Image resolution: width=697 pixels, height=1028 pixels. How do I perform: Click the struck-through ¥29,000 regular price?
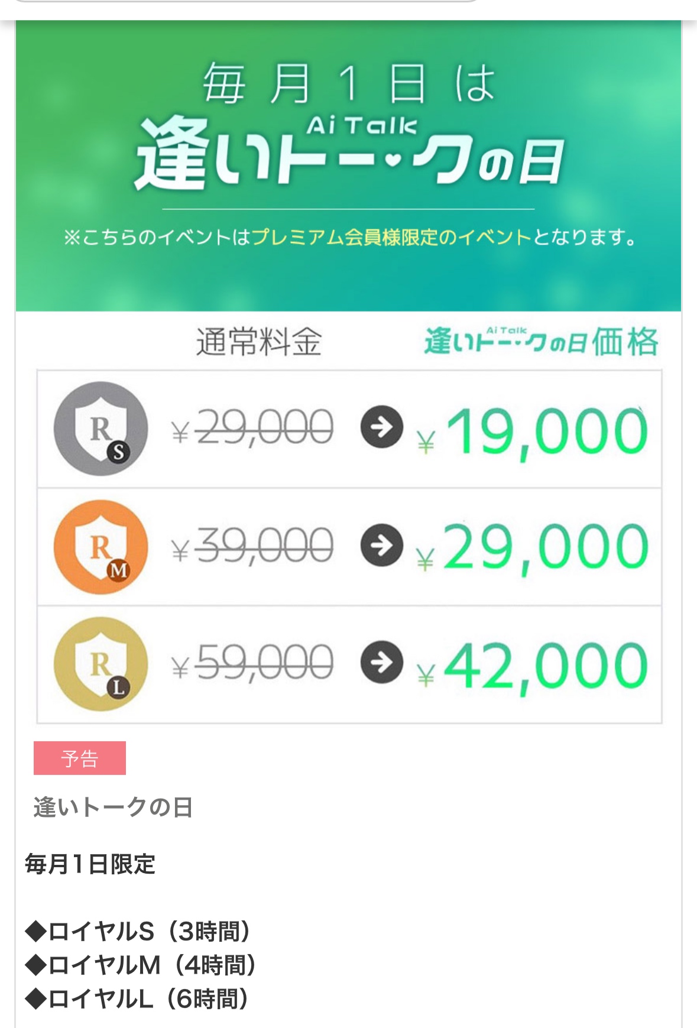(x=252, y=427)
